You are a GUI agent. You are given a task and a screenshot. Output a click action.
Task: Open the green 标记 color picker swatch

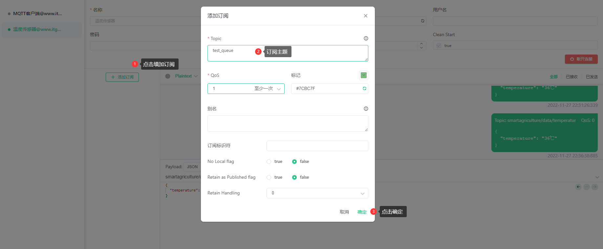tap(364, 75)
